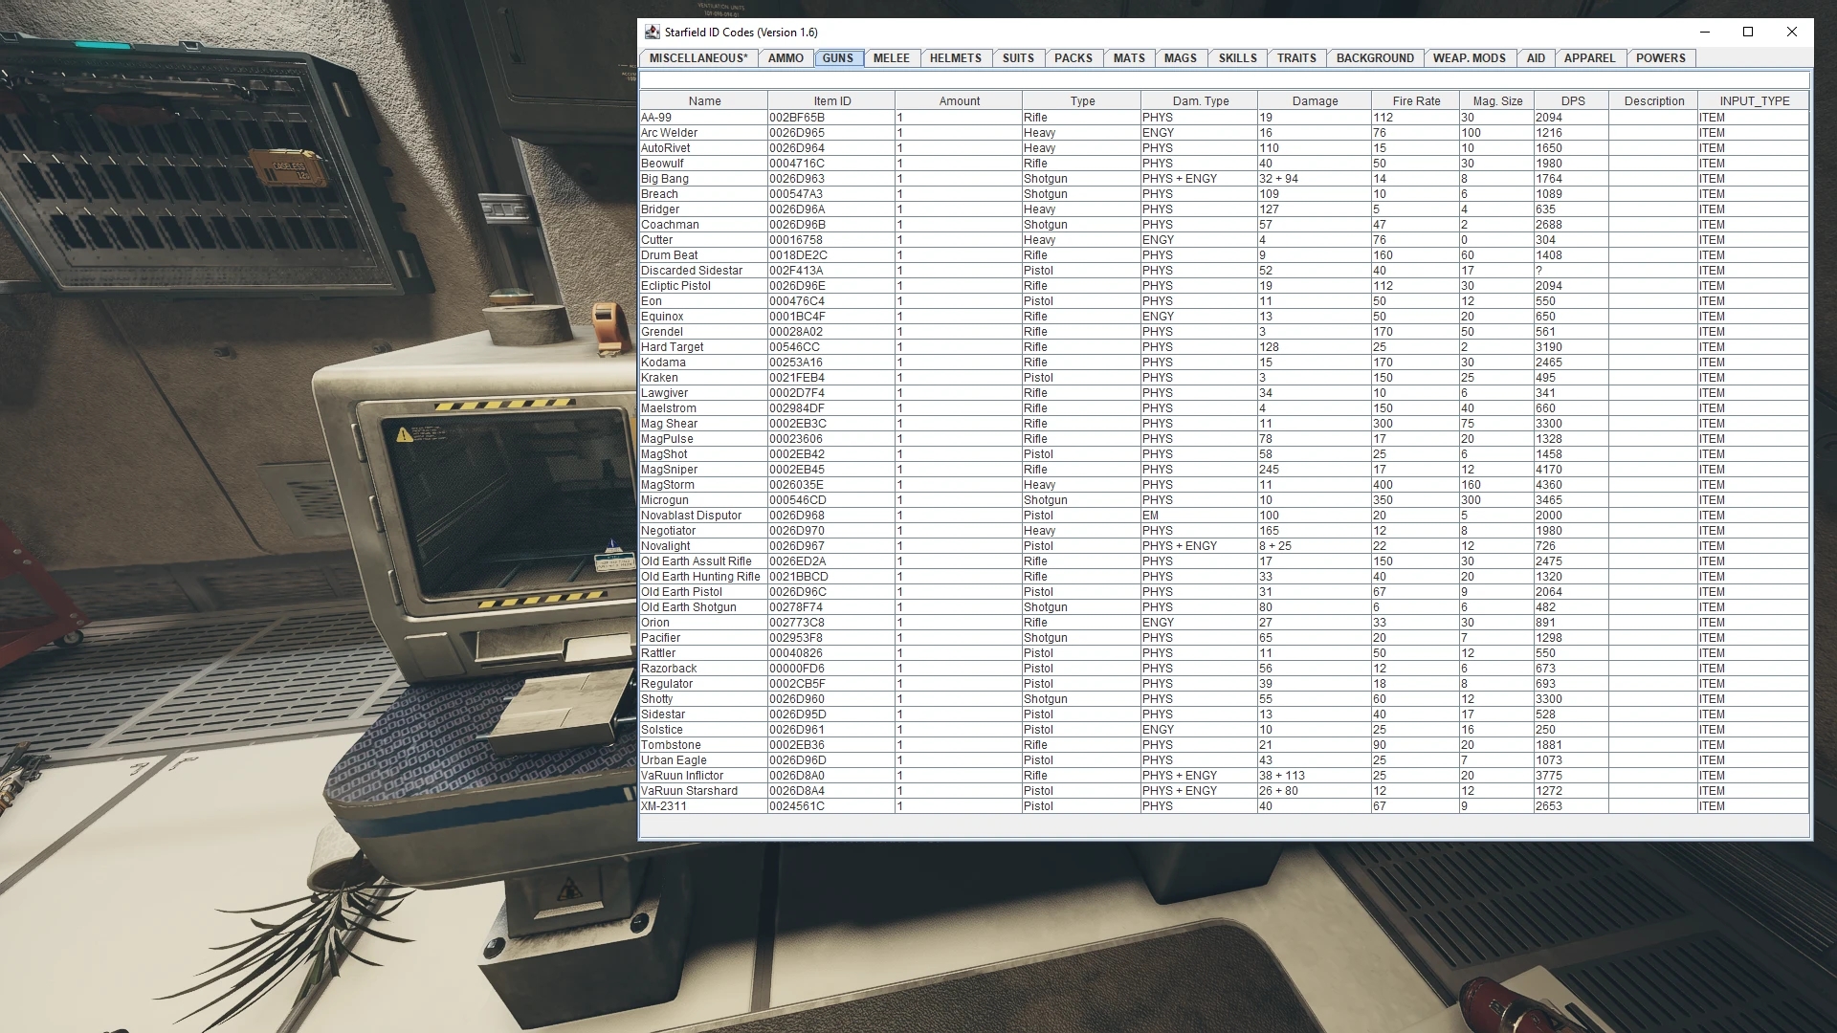
Task: Switch to the HELMETS tab
Action: [x=956, y=58]
